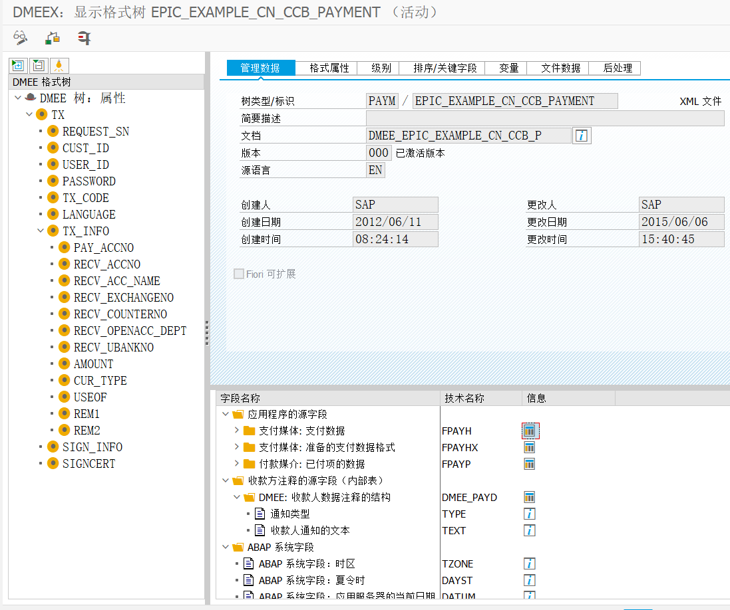The image size is (730, 610).
Task: Select the tree hierarchy icon in the top toolbar
Action: pyautogui.click(x=51, y=38)
